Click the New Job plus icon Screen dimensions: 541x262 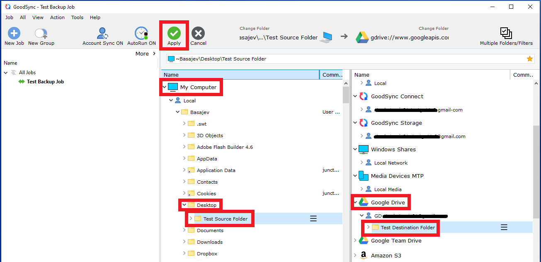14,34
